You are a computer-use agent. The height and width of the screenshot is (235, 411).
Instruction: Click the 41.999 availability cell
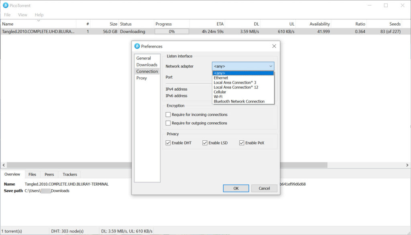point(324,31)
